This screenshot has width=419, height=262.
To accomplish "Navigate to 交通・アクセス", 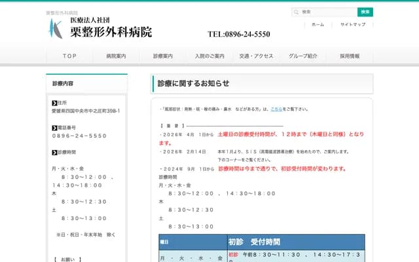I will [256, 56].
